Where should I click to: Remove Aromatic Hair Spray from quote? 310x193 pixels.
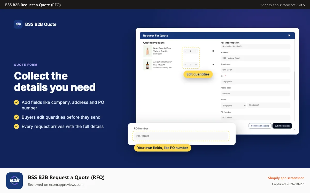(213, 65)
